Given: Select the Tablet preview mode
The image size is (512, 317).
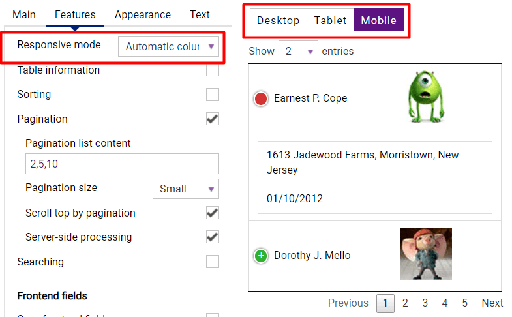Looking at the screenshot, I should (x=330, y=20).
